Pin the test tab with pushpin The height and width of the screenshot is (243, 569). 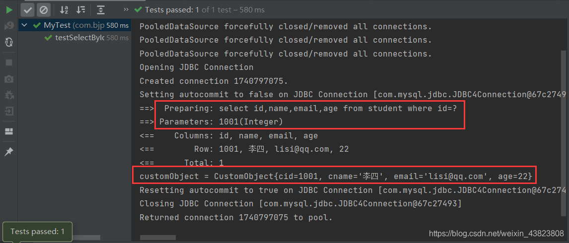(9, 152)
